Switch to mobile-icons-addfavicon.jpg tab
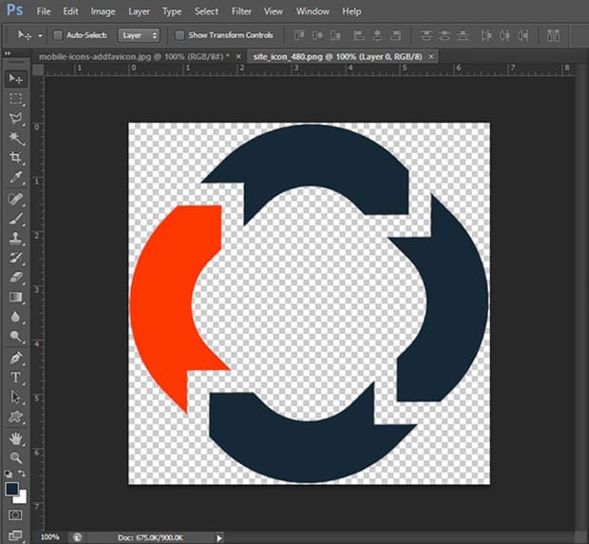The width and height of the screenshot is (589, 544). tap(134, 57)
